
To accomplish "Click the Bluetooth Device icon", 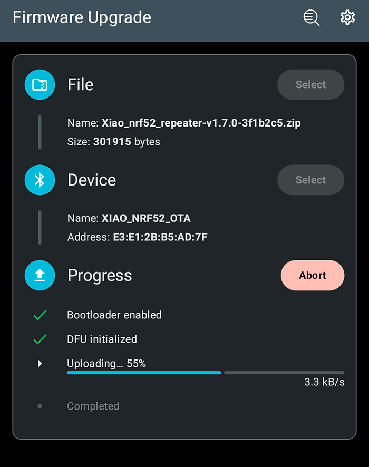I will (x=40, y=180).
